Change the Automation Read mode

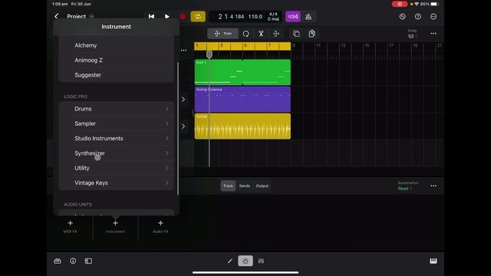pos(407,186)
